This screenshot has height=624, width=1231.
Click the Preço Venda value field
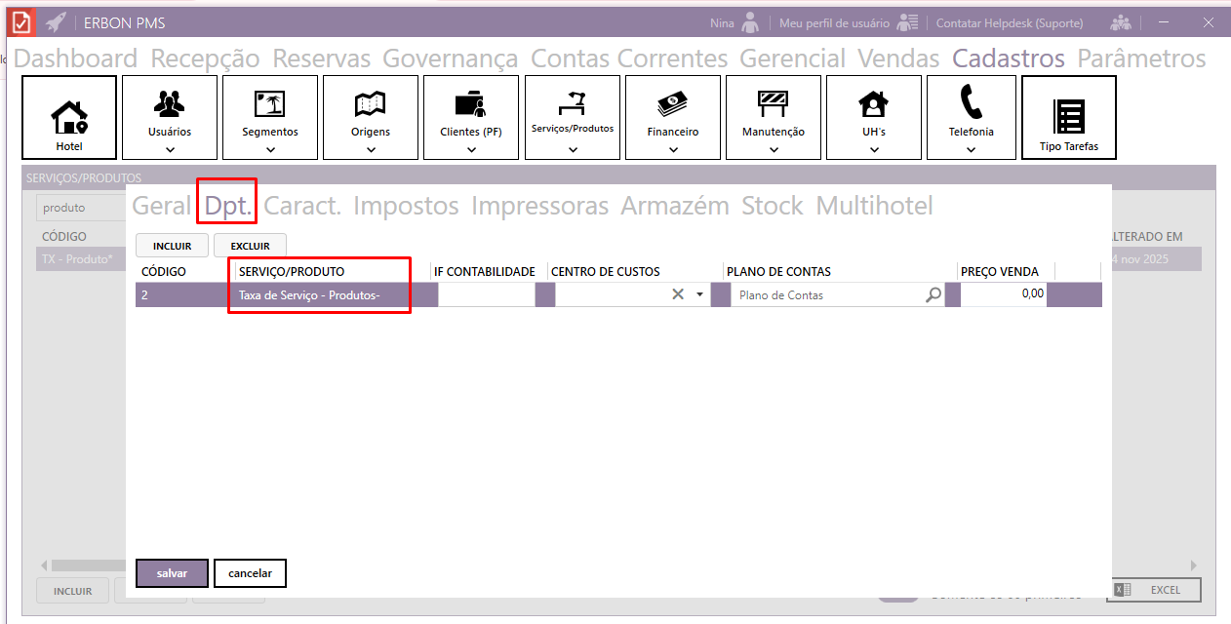click(x=1003, y=294)
